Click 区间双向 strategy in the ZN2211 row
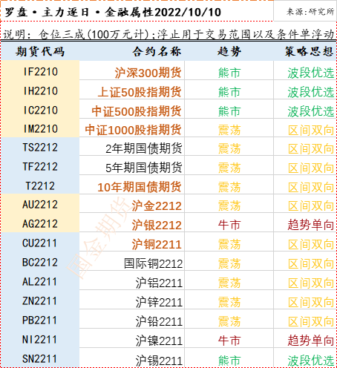 point(311,302)
